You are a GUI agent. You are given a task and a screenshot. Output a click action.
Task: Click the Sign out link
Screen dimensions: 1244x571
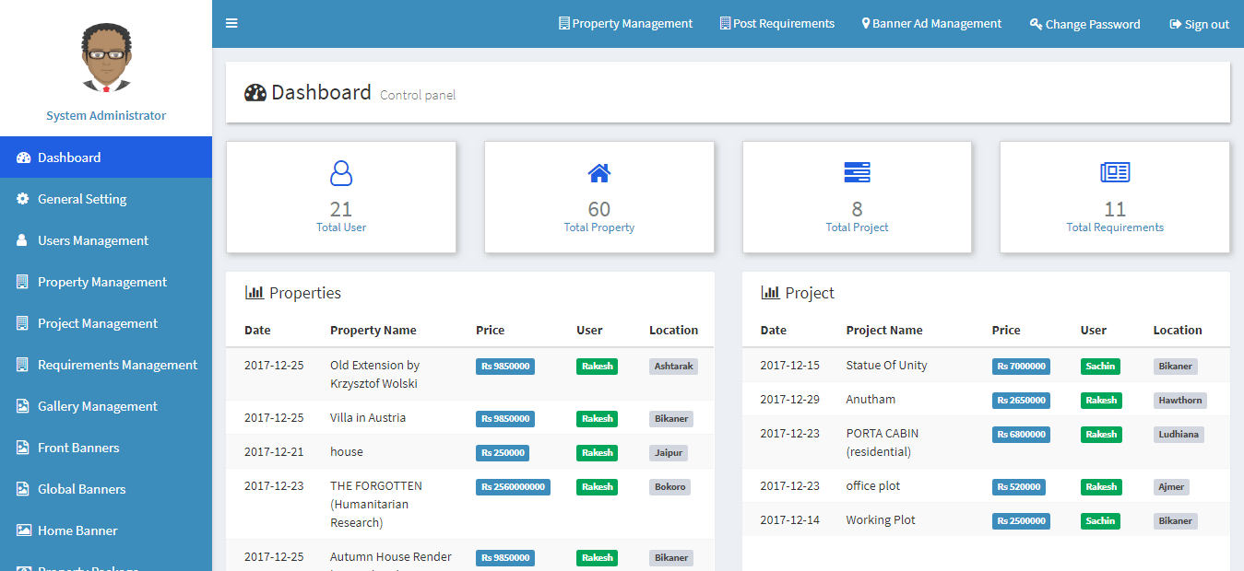click(x=1199, y=24)
